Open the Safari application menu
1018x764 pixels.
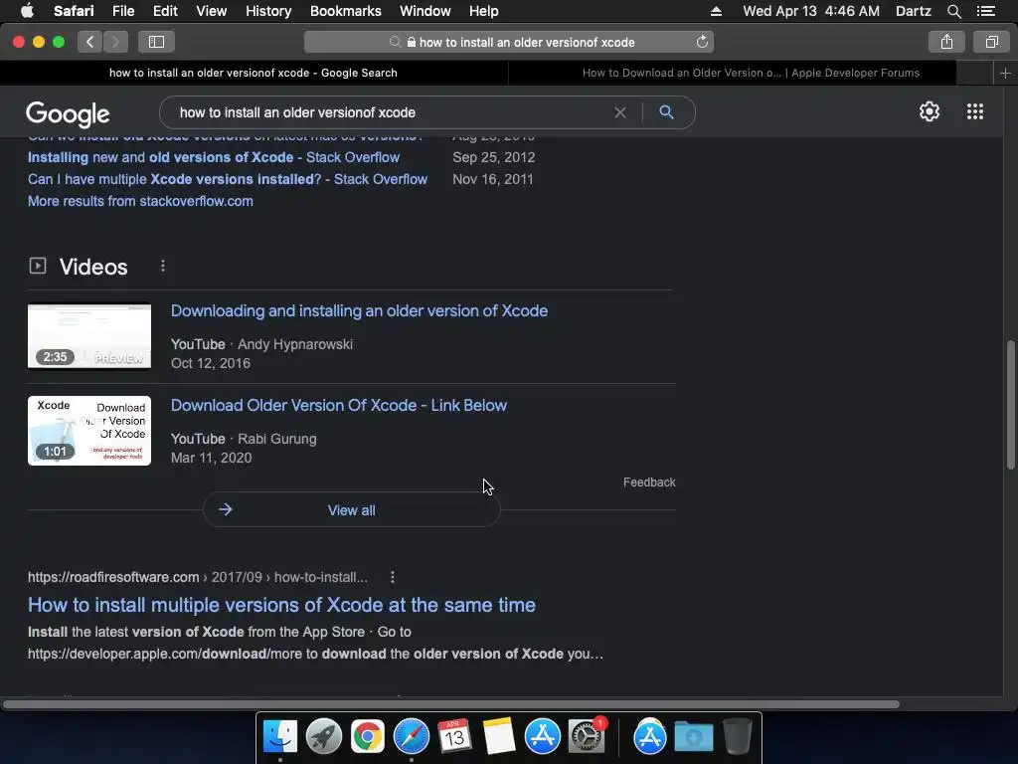click(74, 11)
